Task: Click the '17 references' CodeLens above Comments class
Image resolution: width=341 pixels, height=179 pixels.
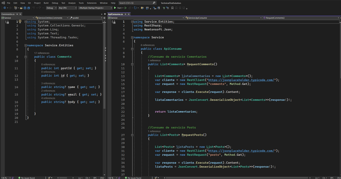Action: (42, 53)
